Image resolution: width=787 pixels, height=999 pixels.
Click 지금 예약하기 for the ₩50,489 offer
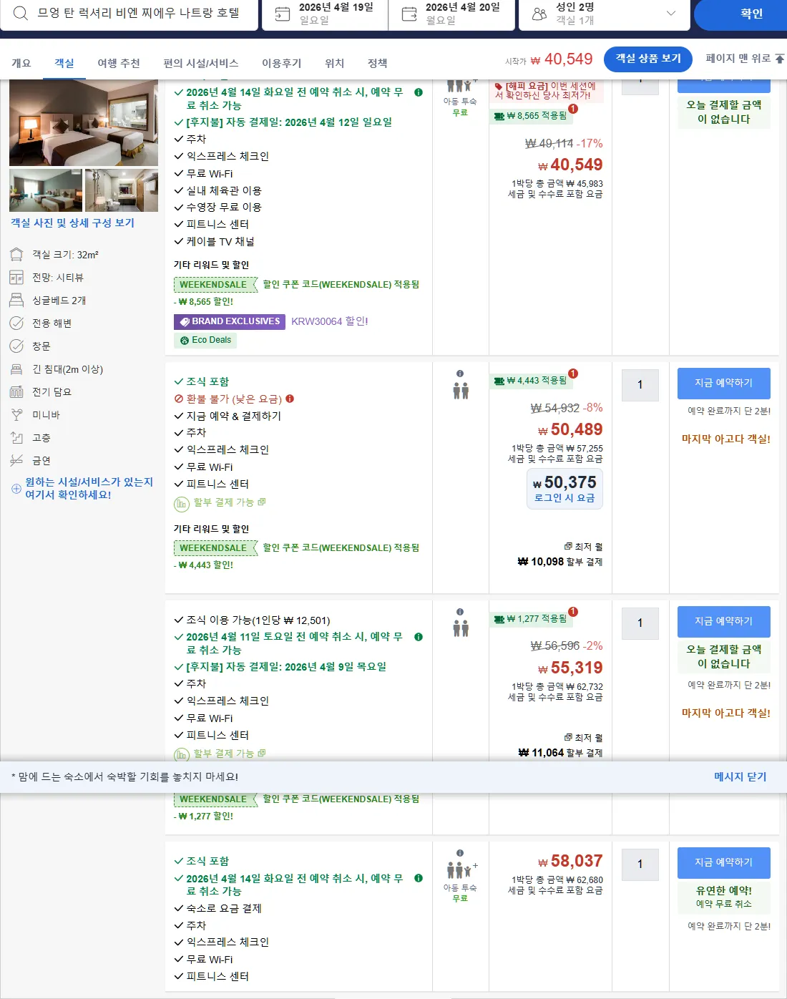(x=724, y=384)
